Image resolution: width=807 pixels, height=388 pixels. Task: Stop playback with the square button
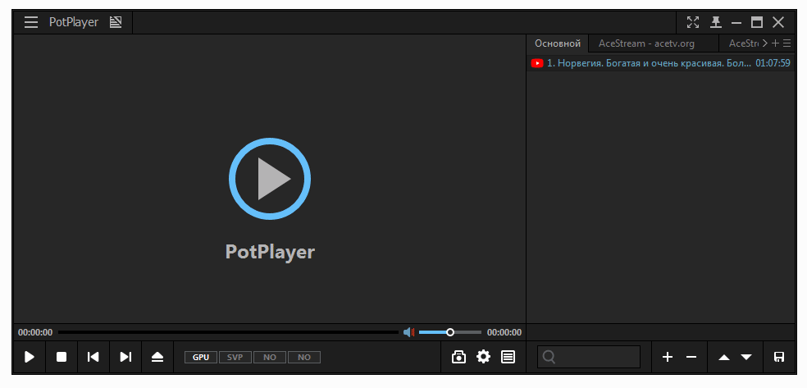(x=62, y=357)
